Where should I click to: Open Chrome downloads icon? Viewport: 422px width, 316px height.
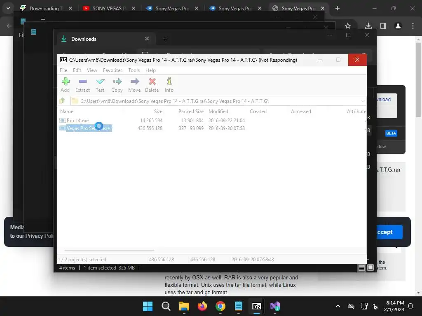pos(368,26)
